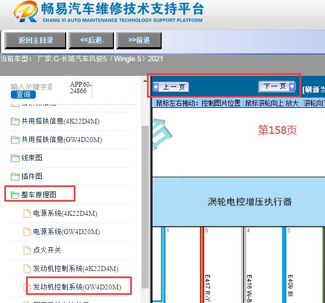325x303 pixels.
Task: Expand the 插件图 tree entry
Action: (31, 176)
